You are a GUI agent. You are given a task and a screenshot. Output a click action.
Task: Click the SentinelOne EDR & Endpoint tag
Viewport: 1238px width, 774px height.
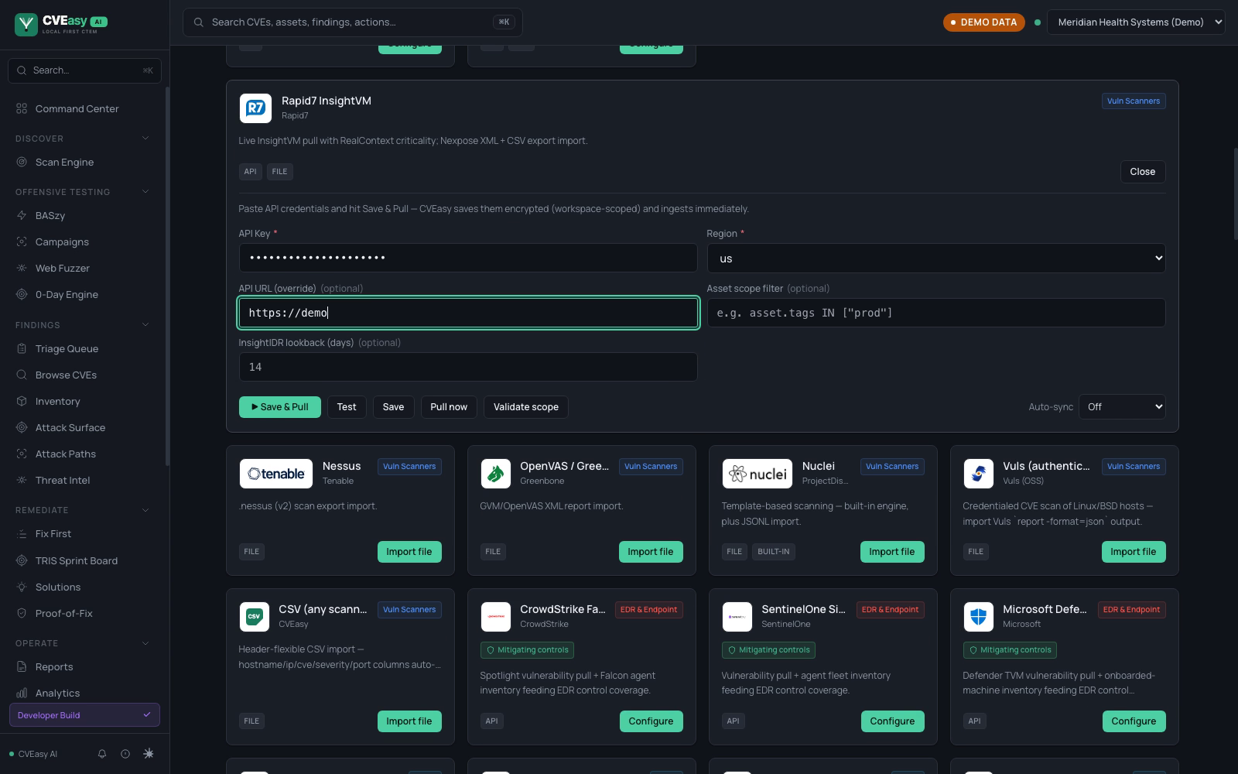click(x=892, y=610)
